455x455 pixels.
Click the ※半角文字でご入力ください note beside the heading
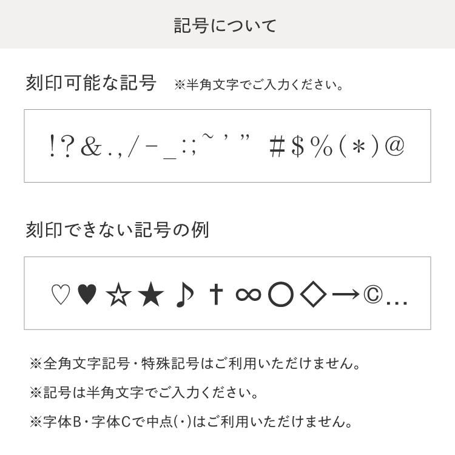point(259,84)
